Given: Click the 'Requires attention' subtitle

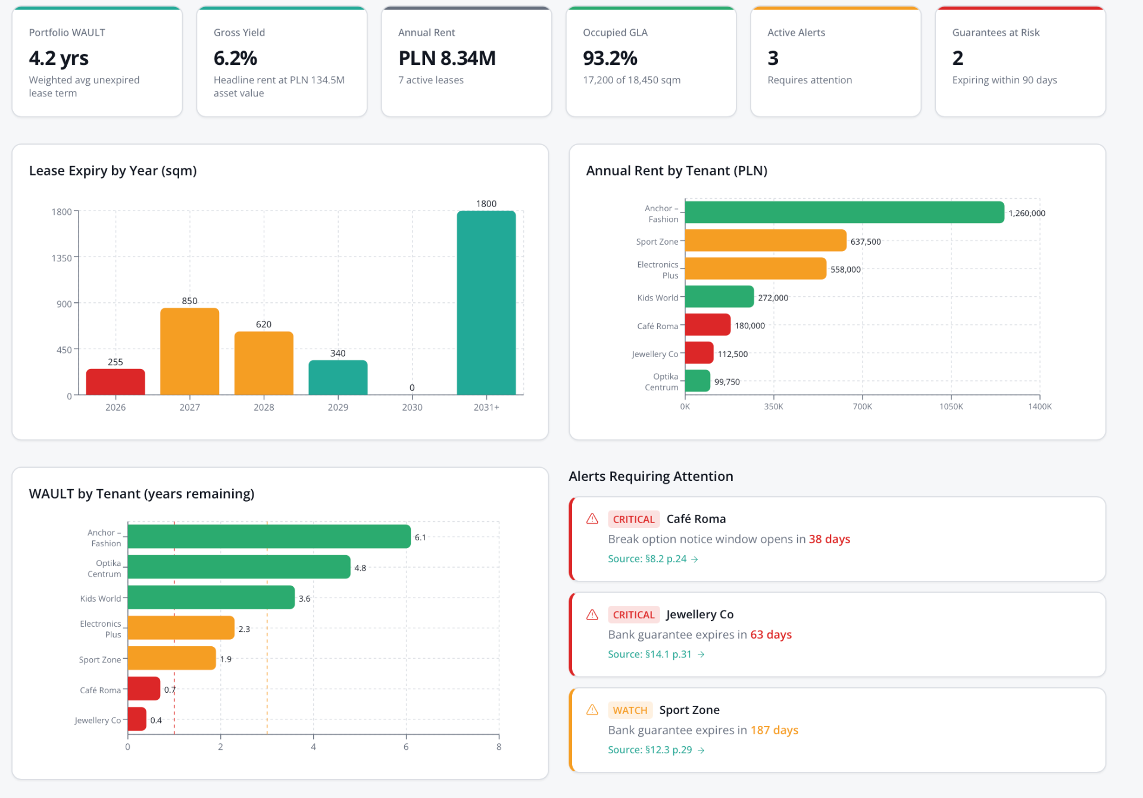Looking at the screenshot, I should [x=810, y=80].
